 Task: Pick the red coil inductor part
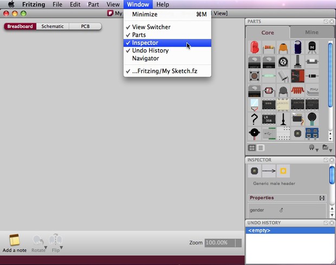[x=298, y=90]
